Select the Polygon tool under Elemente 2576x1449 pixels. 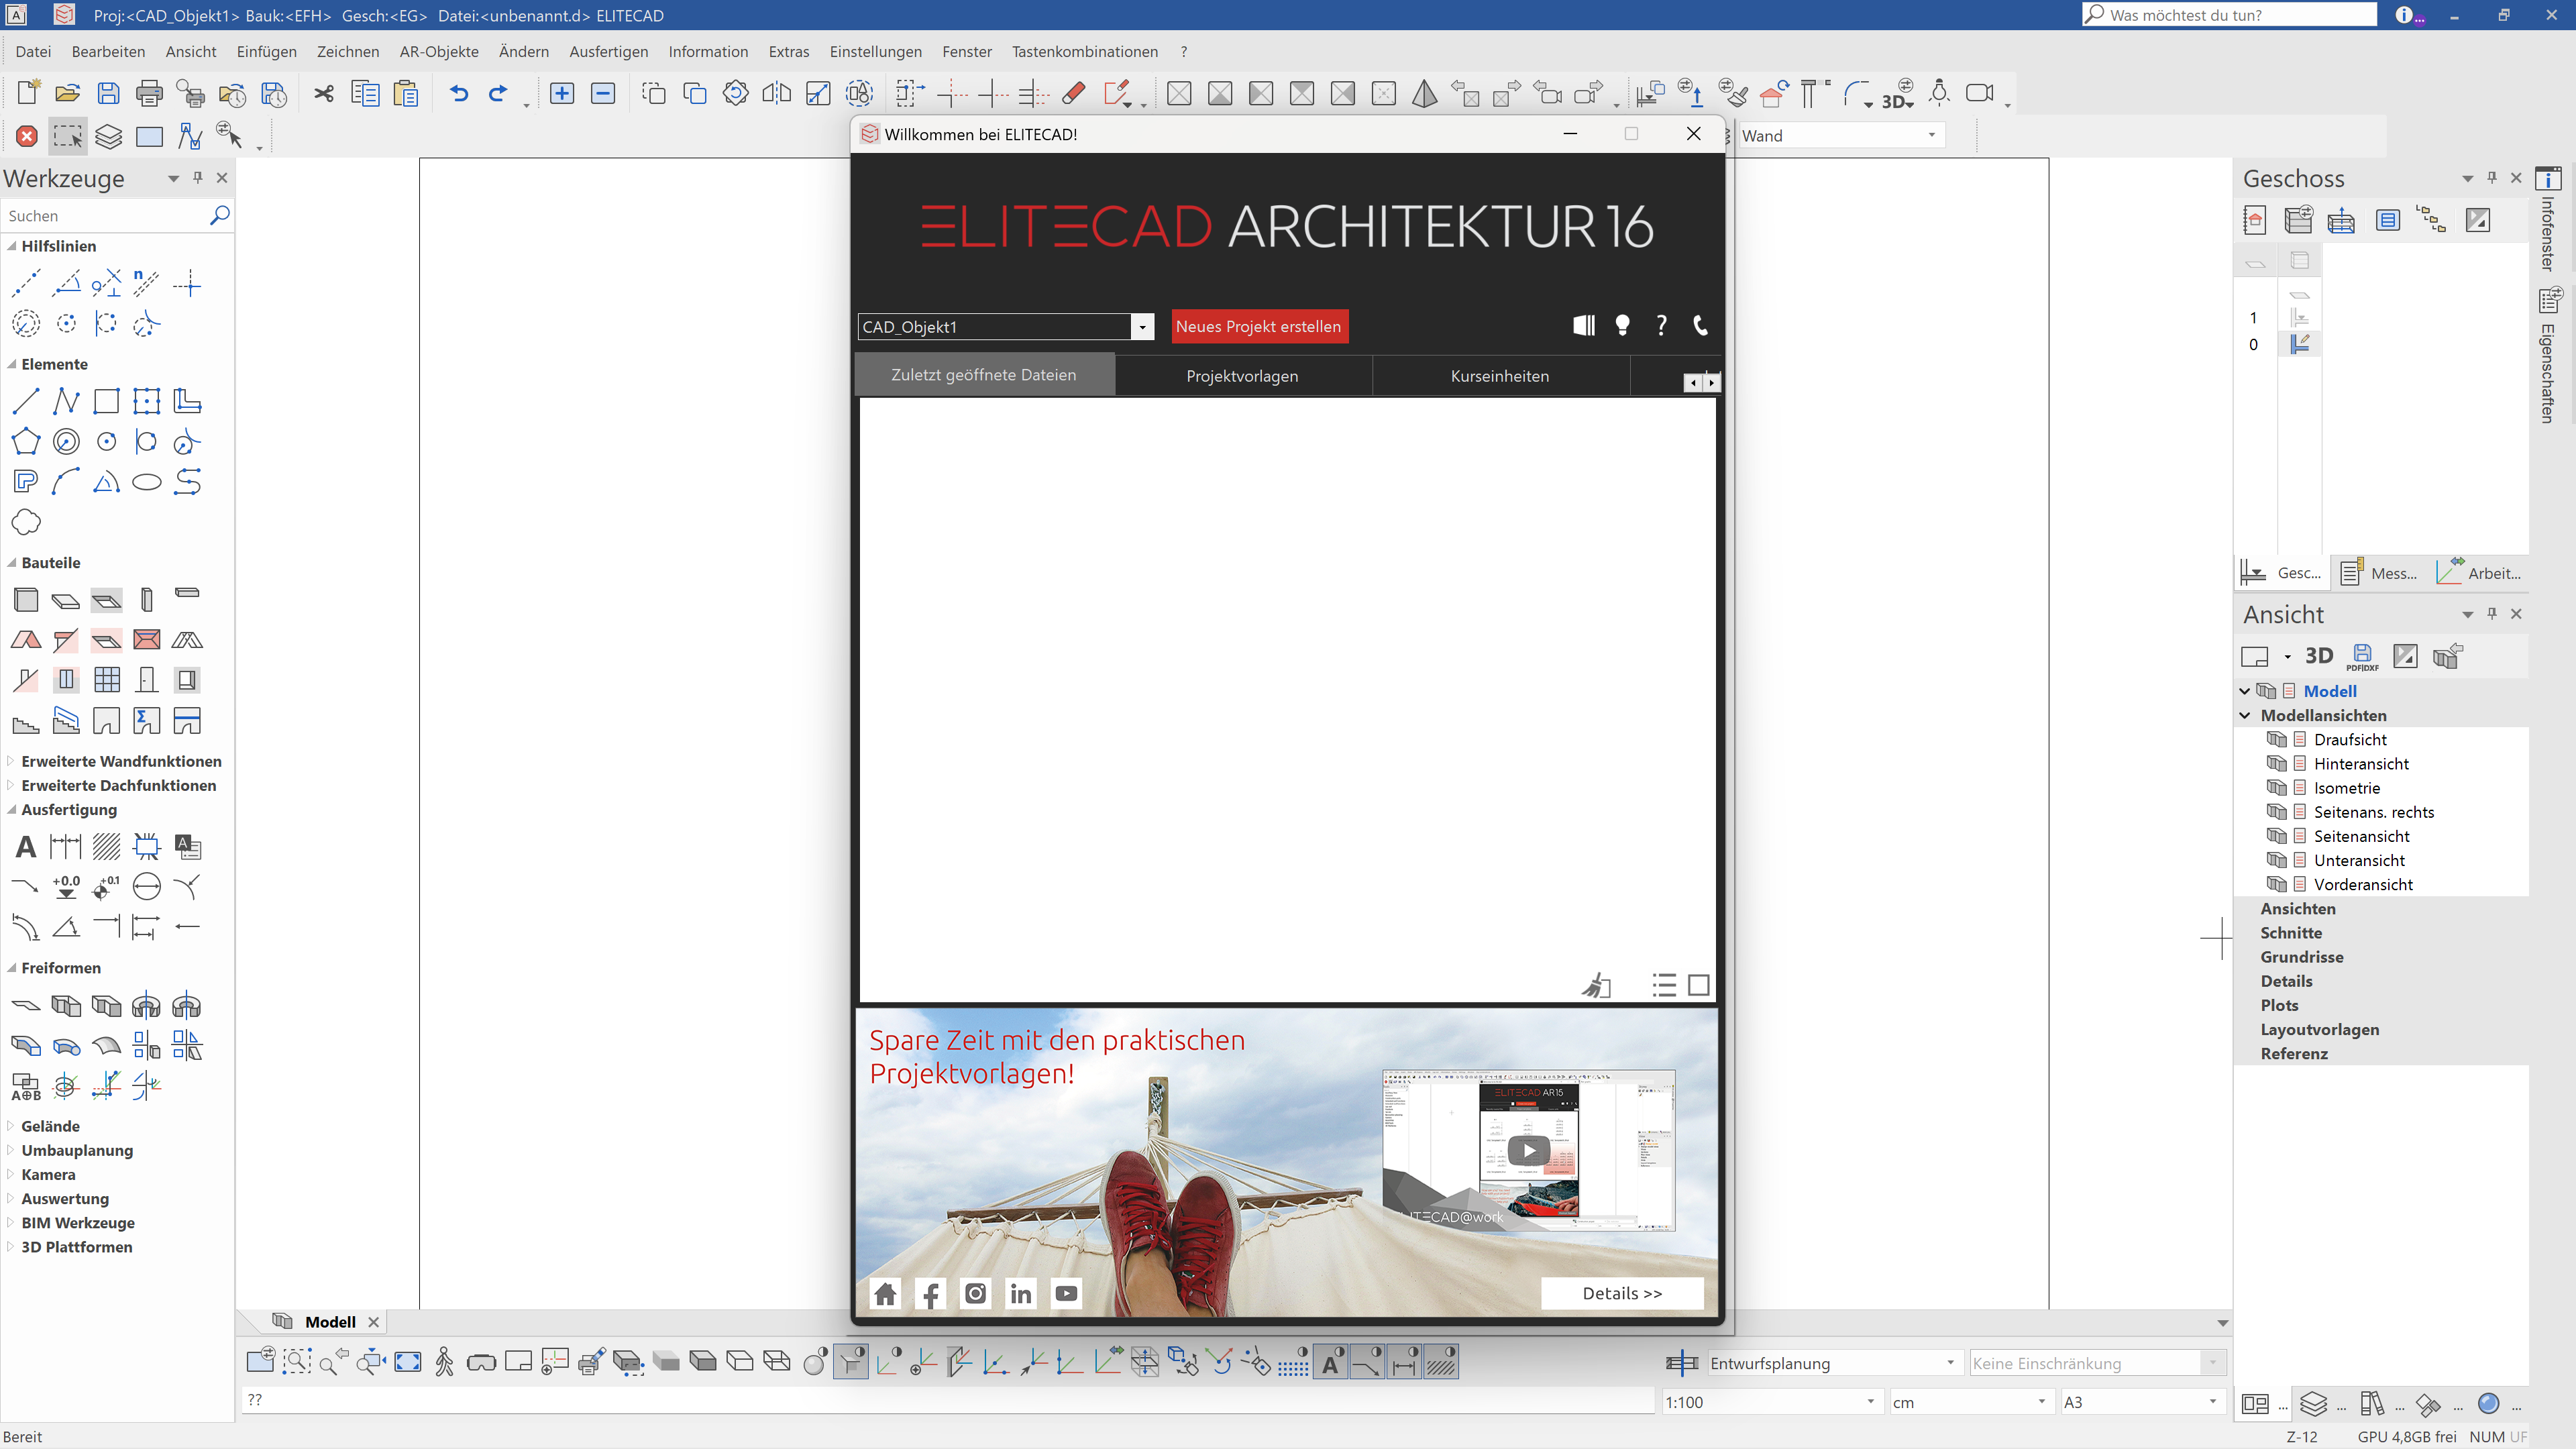point(26,441)
